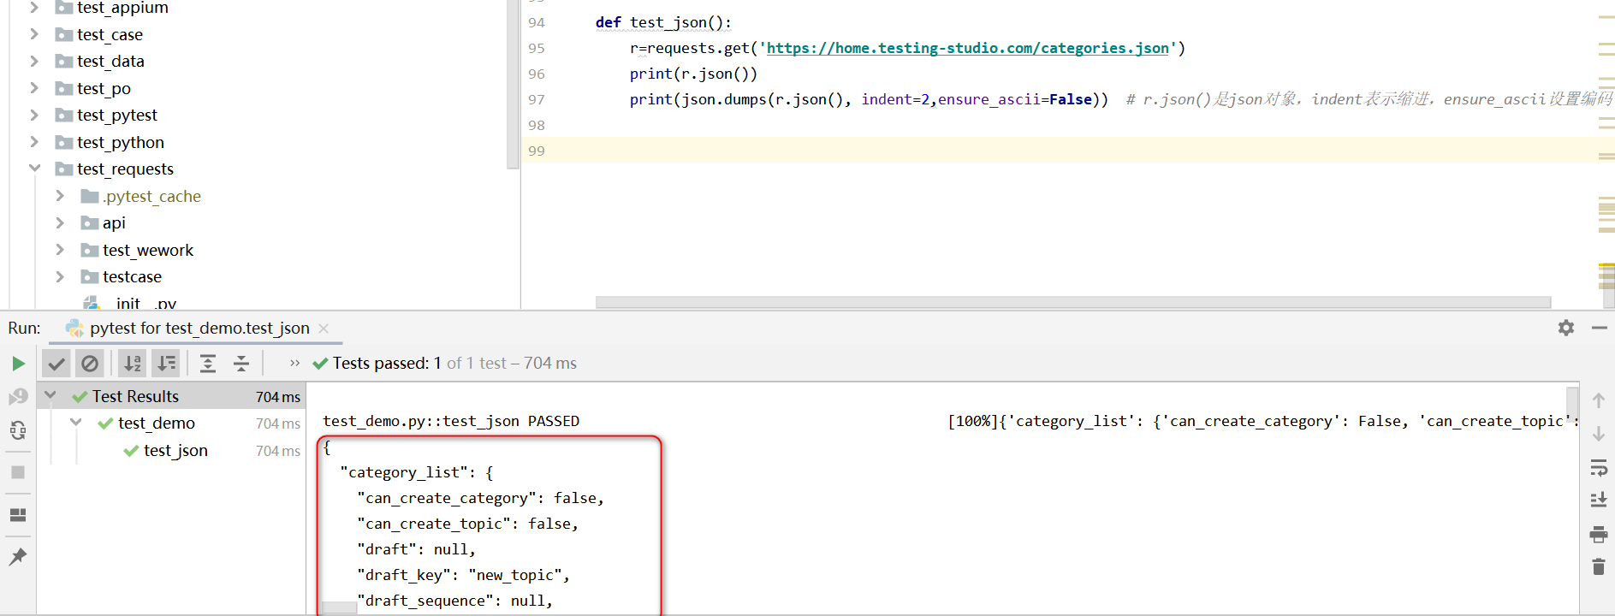The image size is (1615, 616).
Task: Expand the test_wework folder arrow
Action: pos(60,250)
